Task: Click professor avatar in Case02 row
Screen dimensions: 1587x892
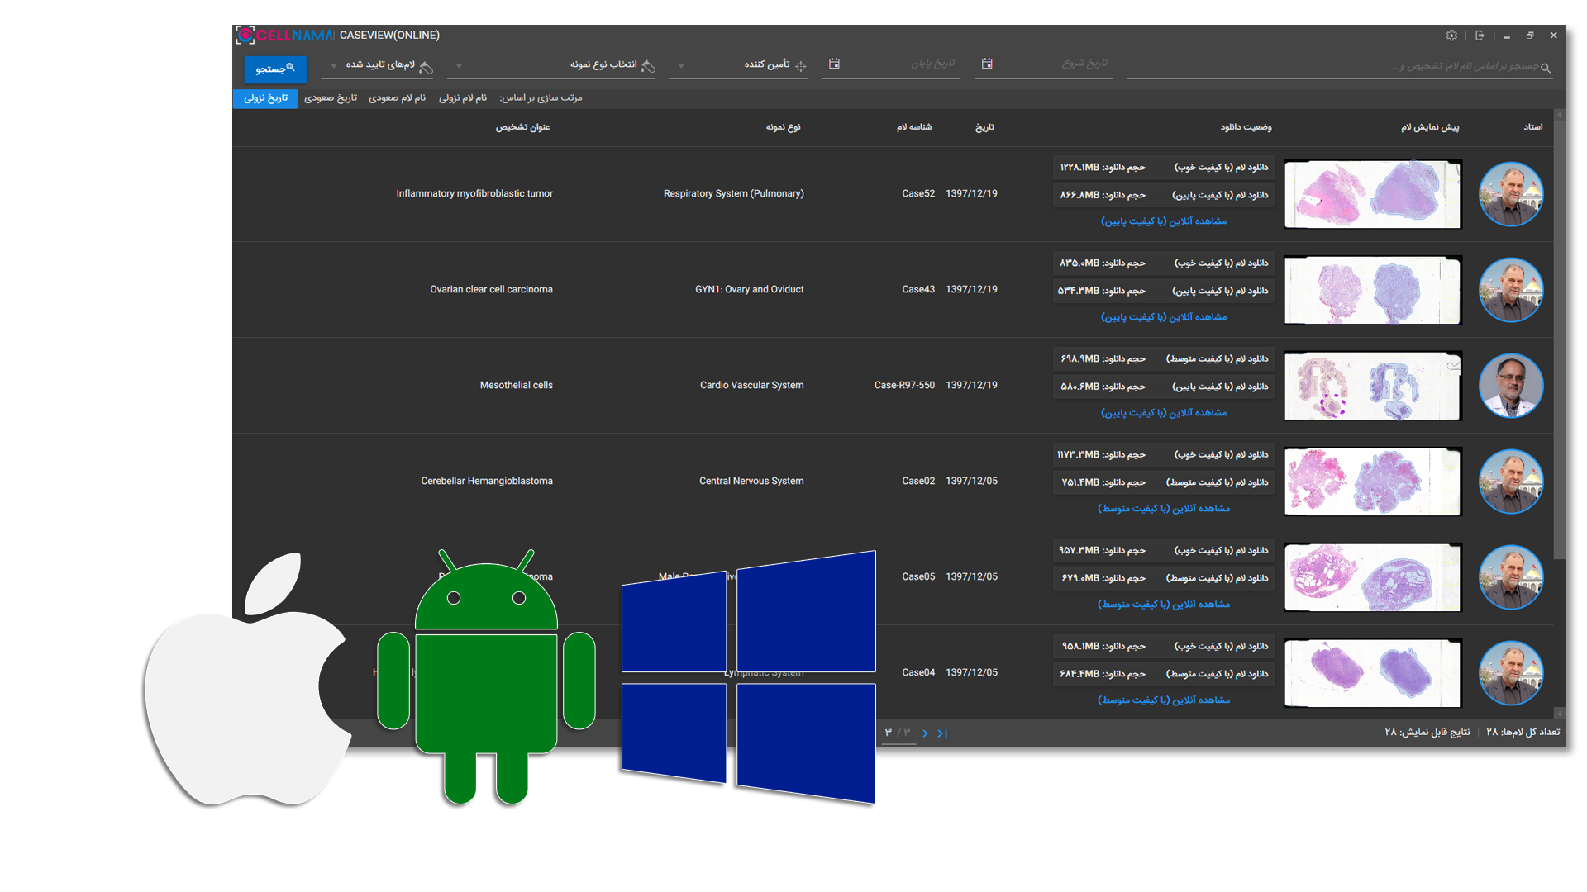Action: [x=1511, y=482]
